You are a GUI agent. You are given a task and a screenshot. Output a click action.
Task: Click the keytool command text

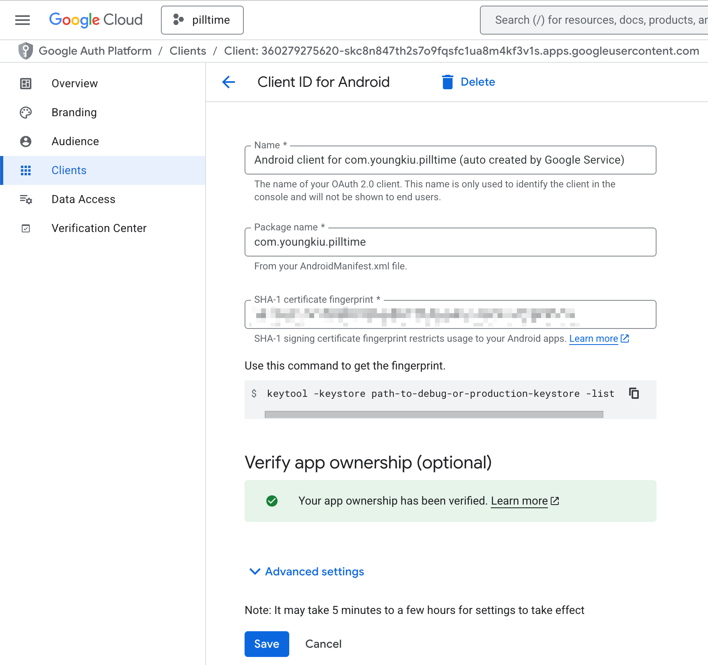point(440,394)
